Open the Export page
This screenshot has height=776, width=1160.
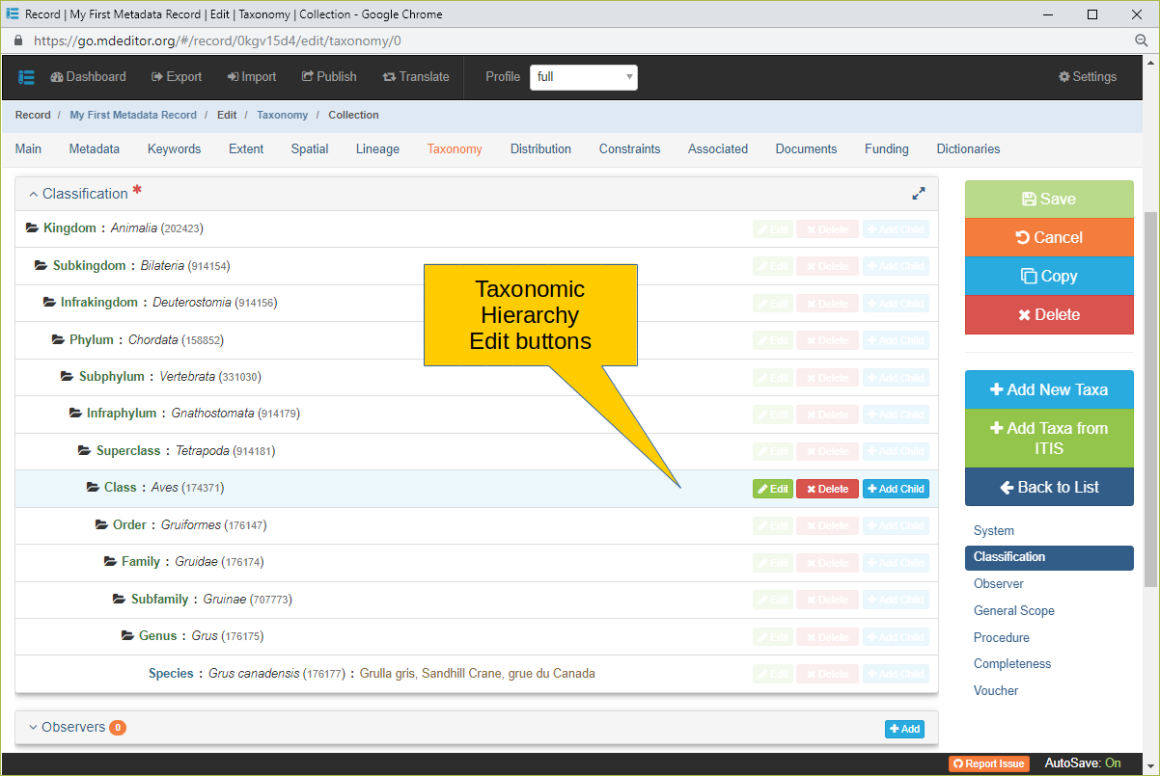pyautogui.click(x=177, y=77)
